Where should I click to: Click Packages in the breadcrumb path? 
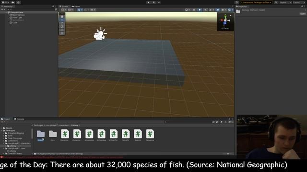click(38, 125)
